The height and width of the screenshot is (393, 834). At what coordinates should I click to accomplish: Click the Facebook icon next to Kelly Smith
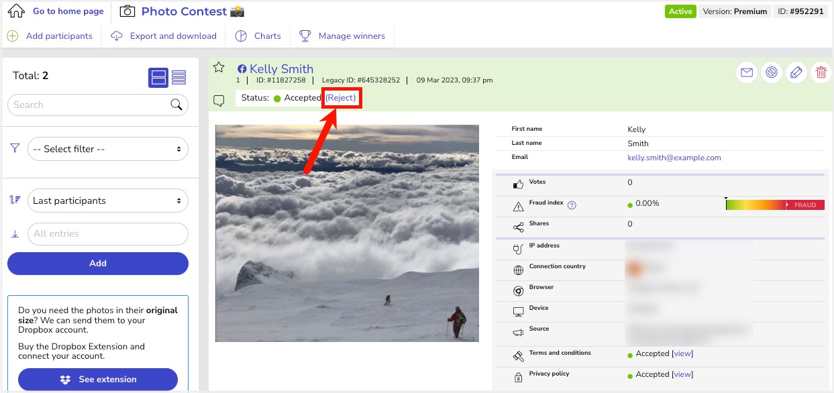tap(242, 69)
